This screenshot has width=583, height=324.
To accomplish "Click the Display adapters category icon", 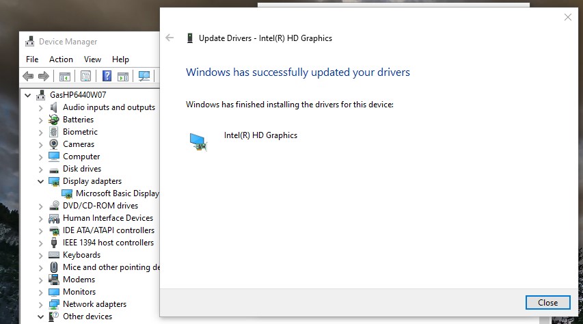I will point(54,181).
